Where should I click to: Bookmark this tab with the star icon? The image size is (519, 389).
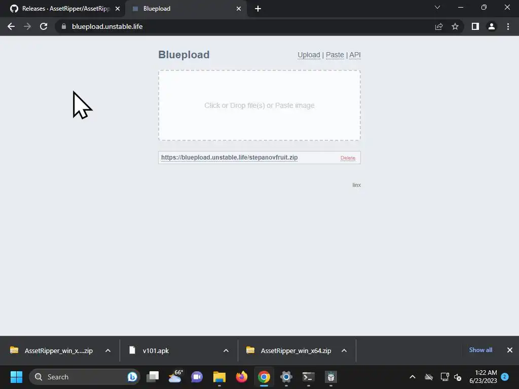point(455,26)
